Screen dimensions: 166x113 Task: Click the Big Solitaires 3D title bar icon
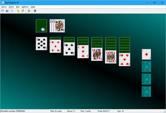coord(3,3)
